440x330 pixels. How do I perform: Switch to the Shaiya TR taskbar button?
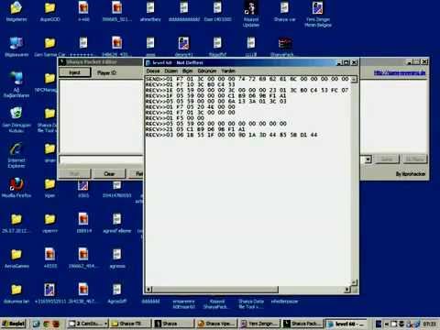pyautogui.click(x=130, y=324)
